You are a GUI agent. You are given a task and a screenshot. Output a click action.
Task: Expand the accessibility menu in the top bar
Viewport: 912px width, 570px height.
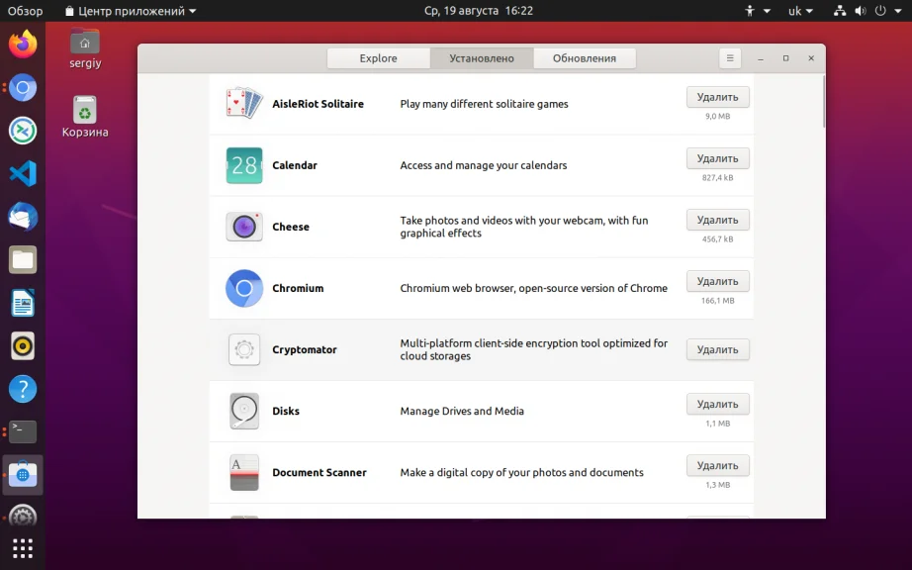(758, 11)
